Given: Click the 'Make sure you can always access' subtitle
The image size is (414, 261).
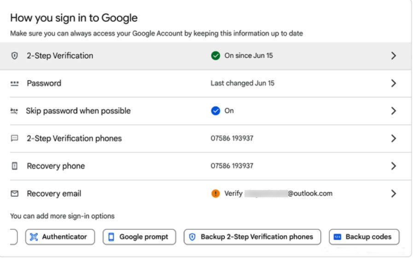Looking at the screenshot, I should [157, 34].
